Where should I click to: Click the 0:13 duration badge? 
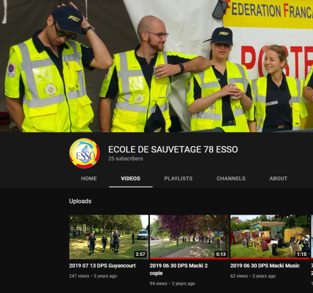[221, 254]
